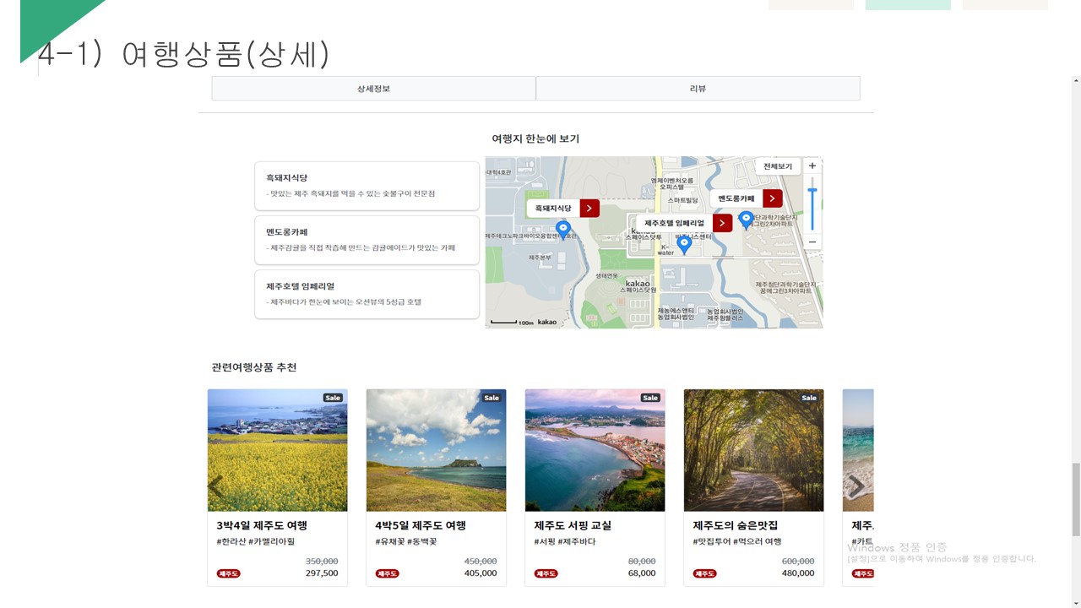This screenshot has height=608, width=1081.
Task: Switch to the 리뷰 tab
Action: click(698, 88)
